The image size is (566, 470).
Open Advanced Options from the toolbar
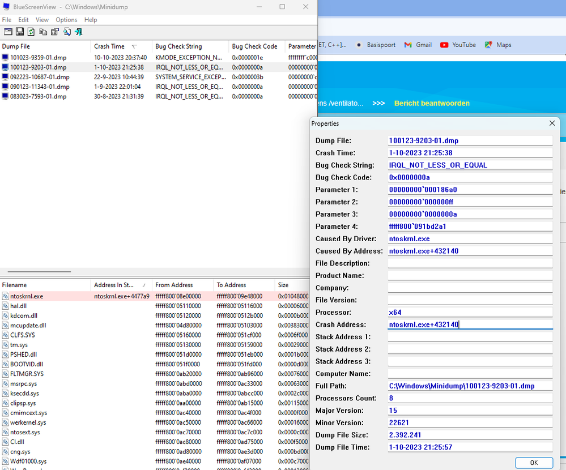pyautogui.click(x=8, y=32)
